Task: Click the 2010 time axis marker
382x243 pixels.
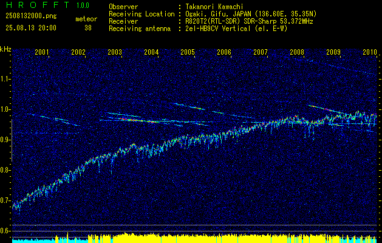Action: (x=370, y=52)
